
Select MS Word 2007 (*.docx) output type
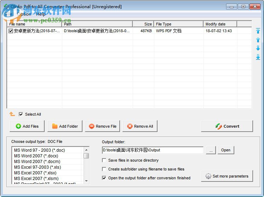(47, 156)
